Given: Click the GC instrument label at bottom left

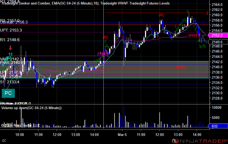Looking at the screenshot, I should (x=4, y=141).
